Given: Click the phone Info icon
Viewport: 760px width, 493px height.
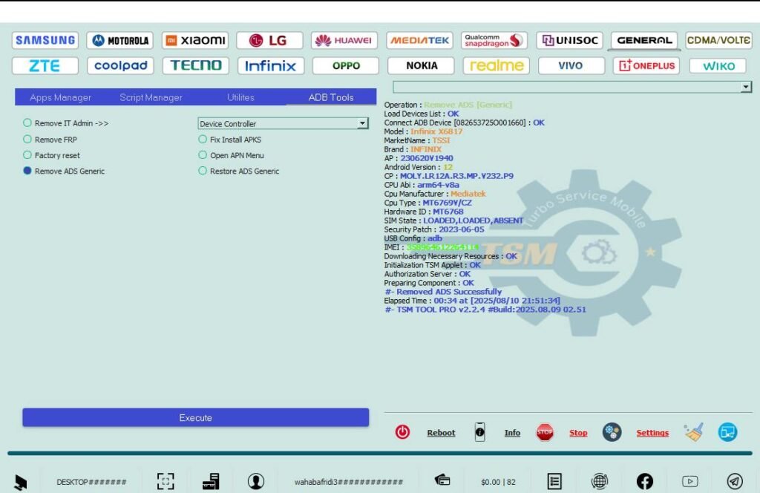Looking at the screenshot, I should tap(479, 432).
